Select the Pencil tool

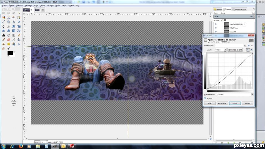click(x=19, y=35)
